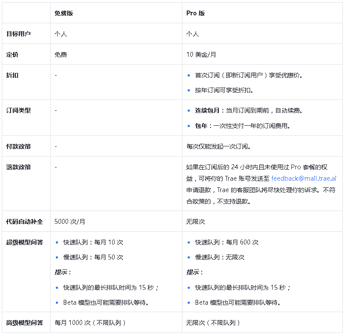Click the Pro 版 column header

click(x=196, y=13)
